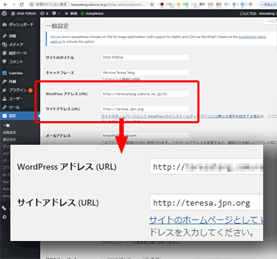Click the browser forward arrow
Image resolution: width=277 pixels, height=259 pixels.
click(x=13, y=4)
